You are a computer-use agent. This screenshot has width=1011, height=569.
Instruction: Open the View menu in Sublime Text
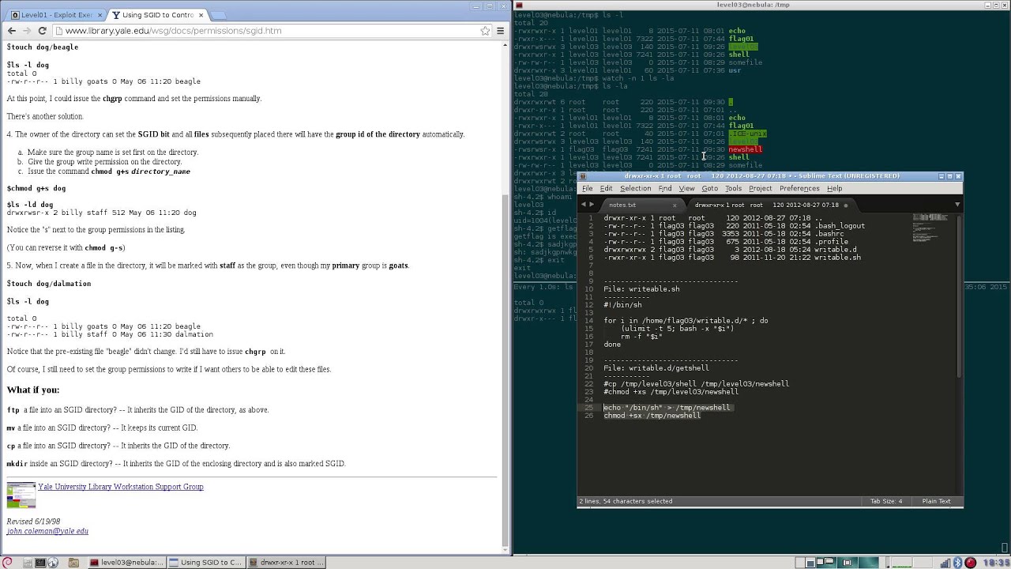tap(686, 188)
